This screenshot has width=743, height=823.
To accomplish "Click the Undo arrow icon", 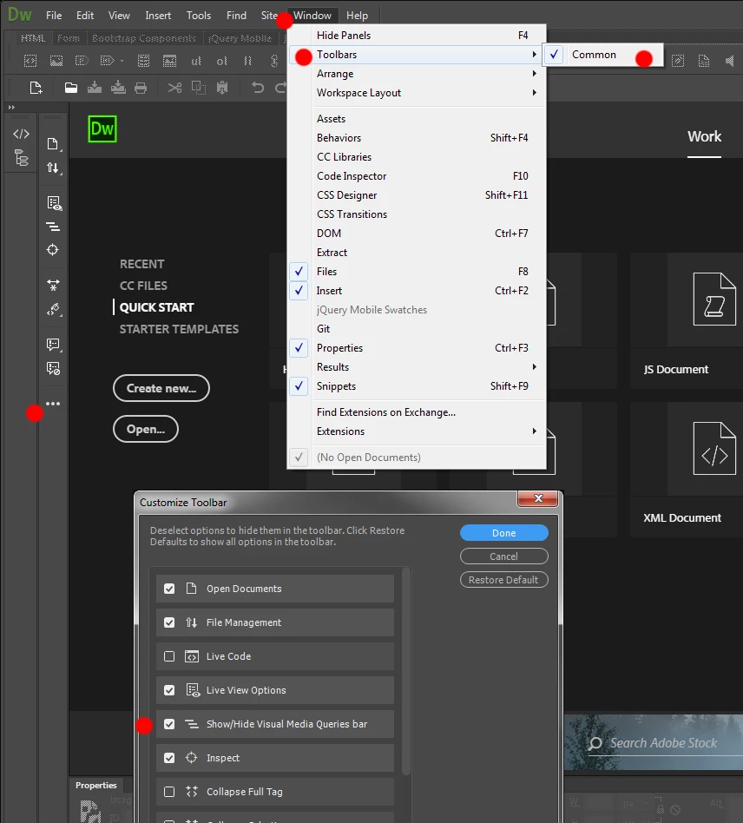I will point(258,88).
